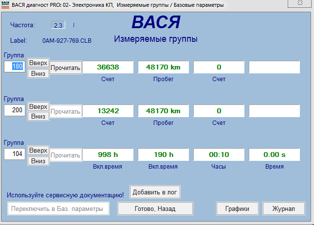Click Измеряемые группы heading
This screenshot has height=225, width=314.
[156, 39]
